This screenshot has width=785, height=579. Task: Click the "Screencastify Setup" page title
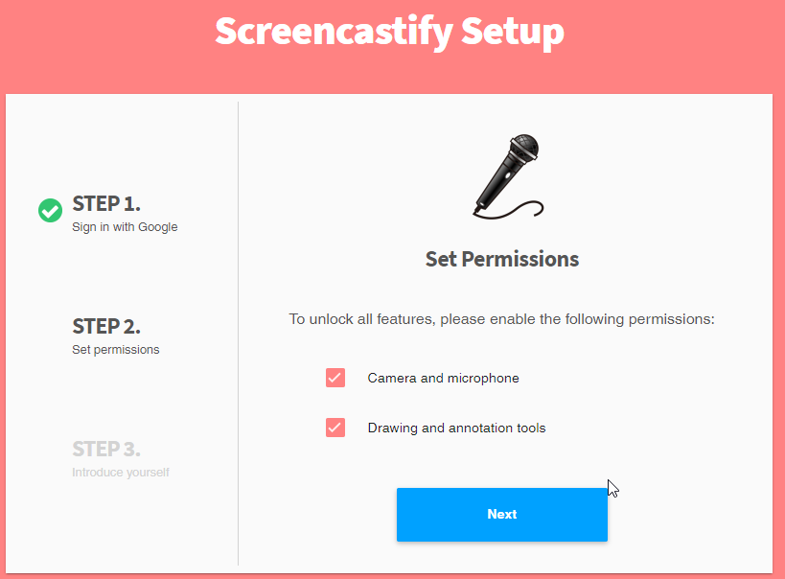pyautogui.click(x=389, y=32)
